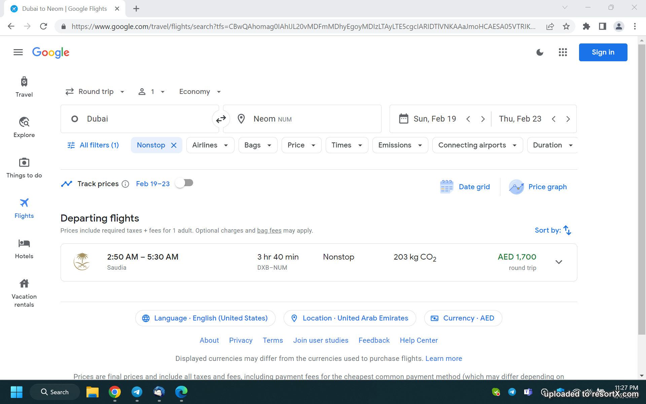This screenshot has height=404, width=646.
Task: Close the Dubai to Neom tab
Action: (117, 9)
